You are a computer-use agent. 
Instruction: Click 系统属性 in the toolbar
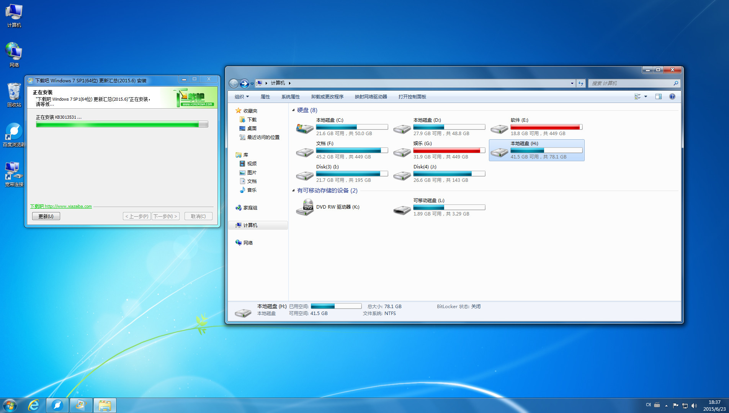(291, 96)
